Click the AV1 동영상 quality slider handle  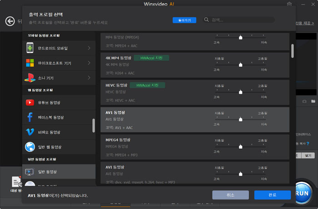click(240, 120)
